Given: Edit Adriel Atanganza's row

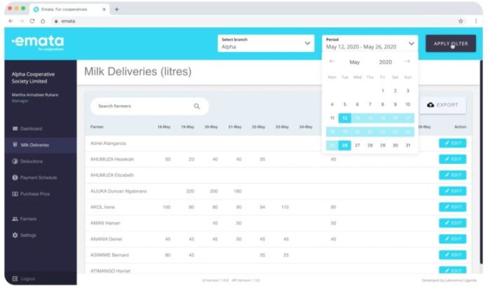Looking at the screenshot, I should click(452, 143).
